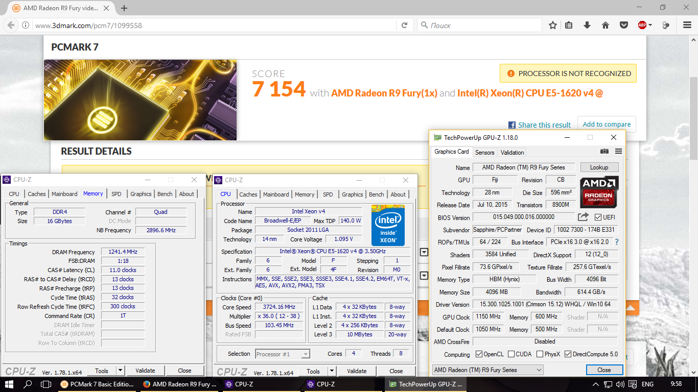The image size is (698, 392).
Task: Click the taskbar search magnifier icon
Action: tap(28, 384)
